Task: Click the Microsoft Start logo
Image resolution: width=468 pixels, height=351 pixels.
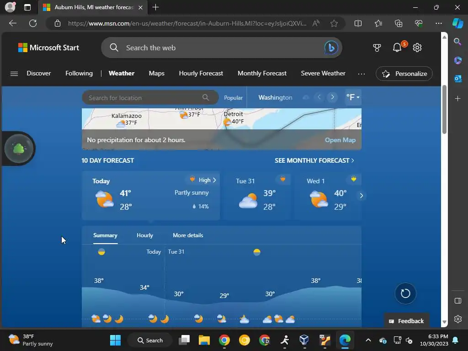Action: [48, 48]
